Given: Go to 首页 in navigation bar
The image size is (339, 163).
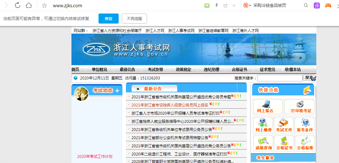Looking at the screenshot, I should pos(75,69).
